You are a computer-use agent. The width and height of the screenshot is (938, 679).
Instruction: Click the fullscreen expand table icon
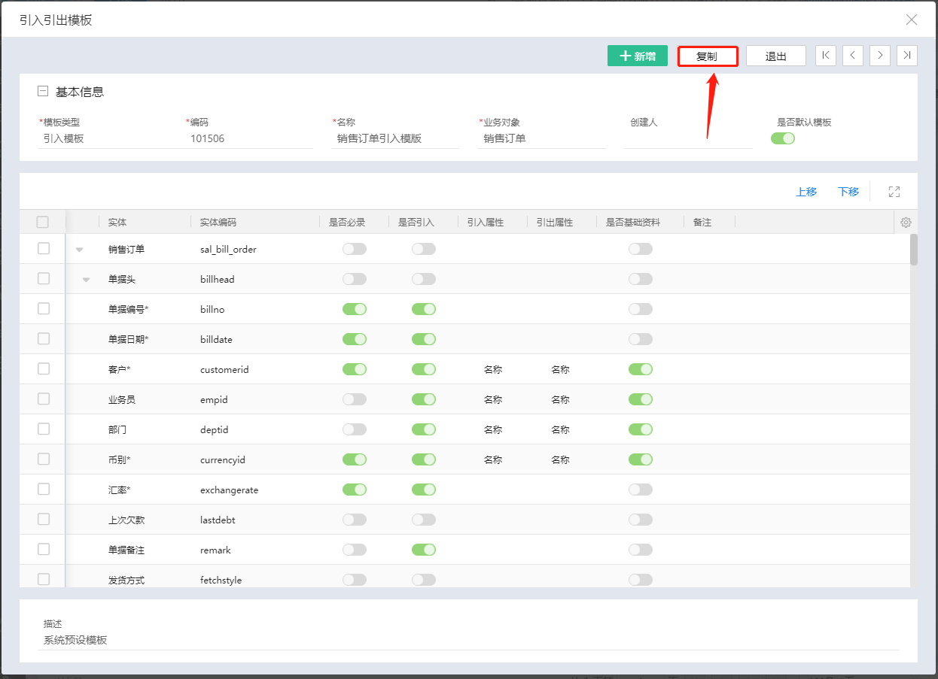coord(894,192)
